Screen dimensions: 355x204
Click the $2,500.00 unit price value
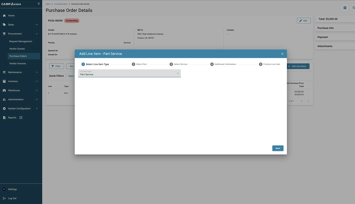299,92
